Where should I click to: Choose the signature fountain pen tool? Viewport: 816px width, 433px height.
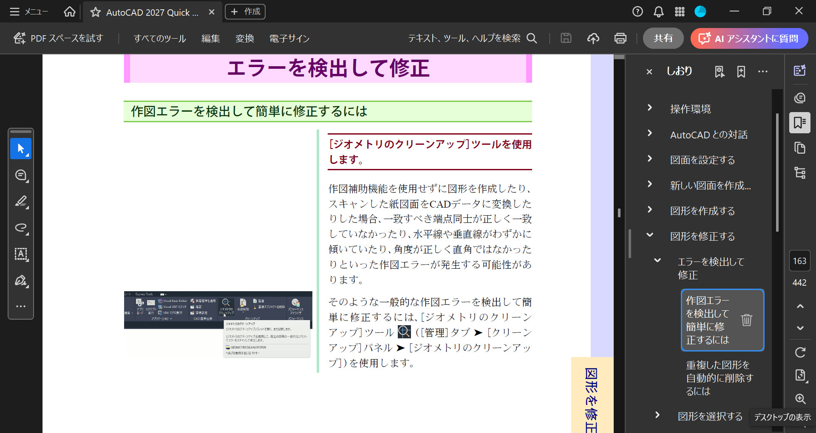pyautogui.click(x=21, y=280)
